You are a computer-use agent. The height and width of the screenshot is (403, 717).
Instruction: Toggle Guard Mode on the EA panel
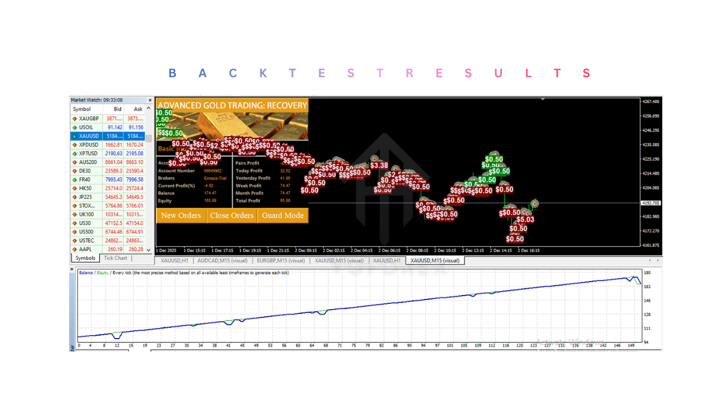[283, 215]
